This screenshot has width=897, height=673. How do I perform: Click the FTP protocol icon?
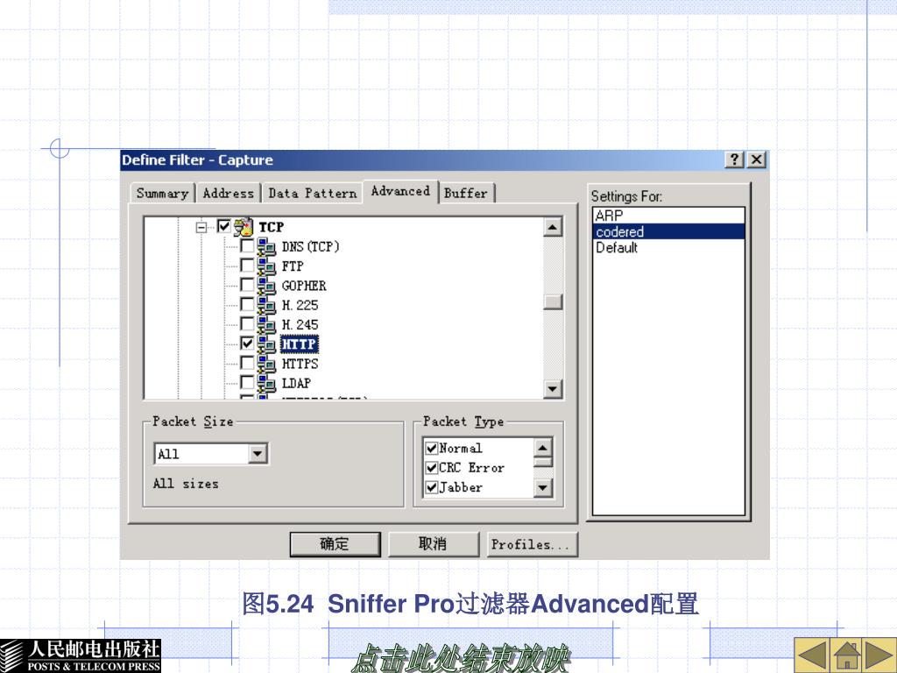[266, 266]
